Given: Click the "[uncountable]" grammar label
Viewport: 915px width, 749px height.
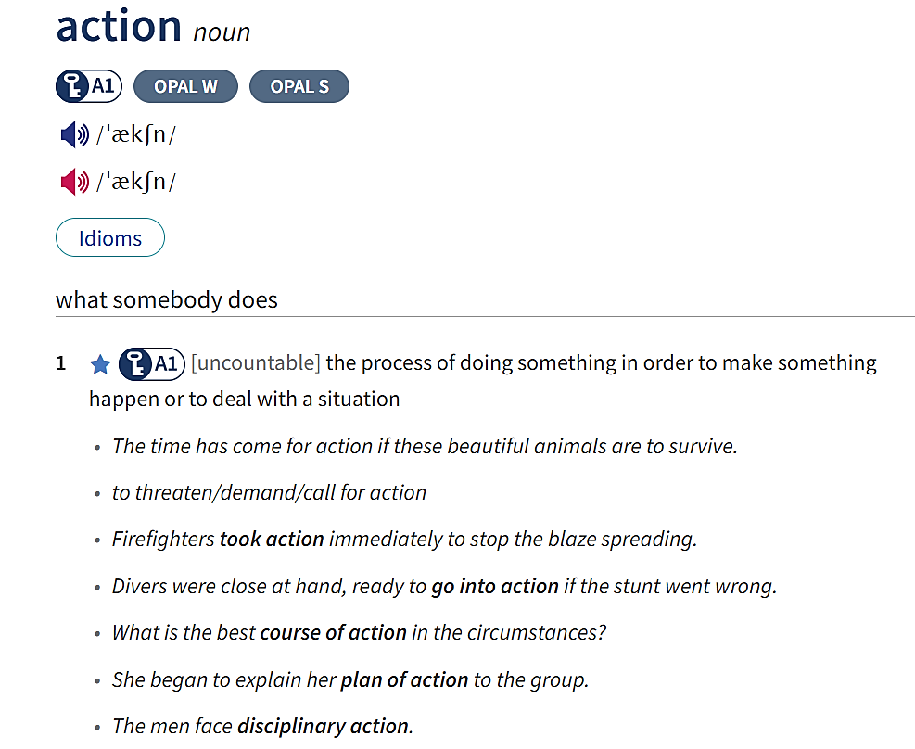Looking at the screenshot, I should click(255, 363).
